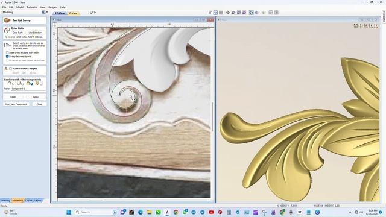Click the snap options icon in the view toolbar
The height and width of the screenshot is (217, 386).
pyautogui.click(x=210, y=13)
